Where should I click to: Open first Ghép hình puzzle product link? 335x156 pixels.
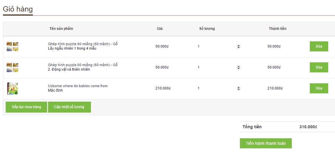(x=83, y=44)
